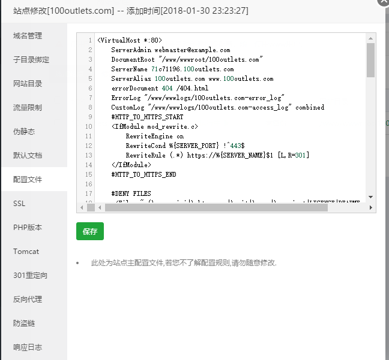Screen dimensions: 389x360
Task: Click the vertical scrollbar thumb in editor
Action: click(x=370, y=60)
